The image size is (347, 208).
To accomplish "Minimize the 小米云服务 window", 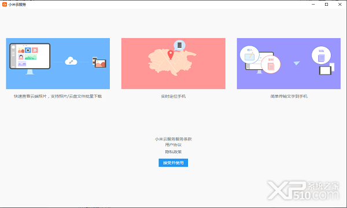I will [313, 4].
